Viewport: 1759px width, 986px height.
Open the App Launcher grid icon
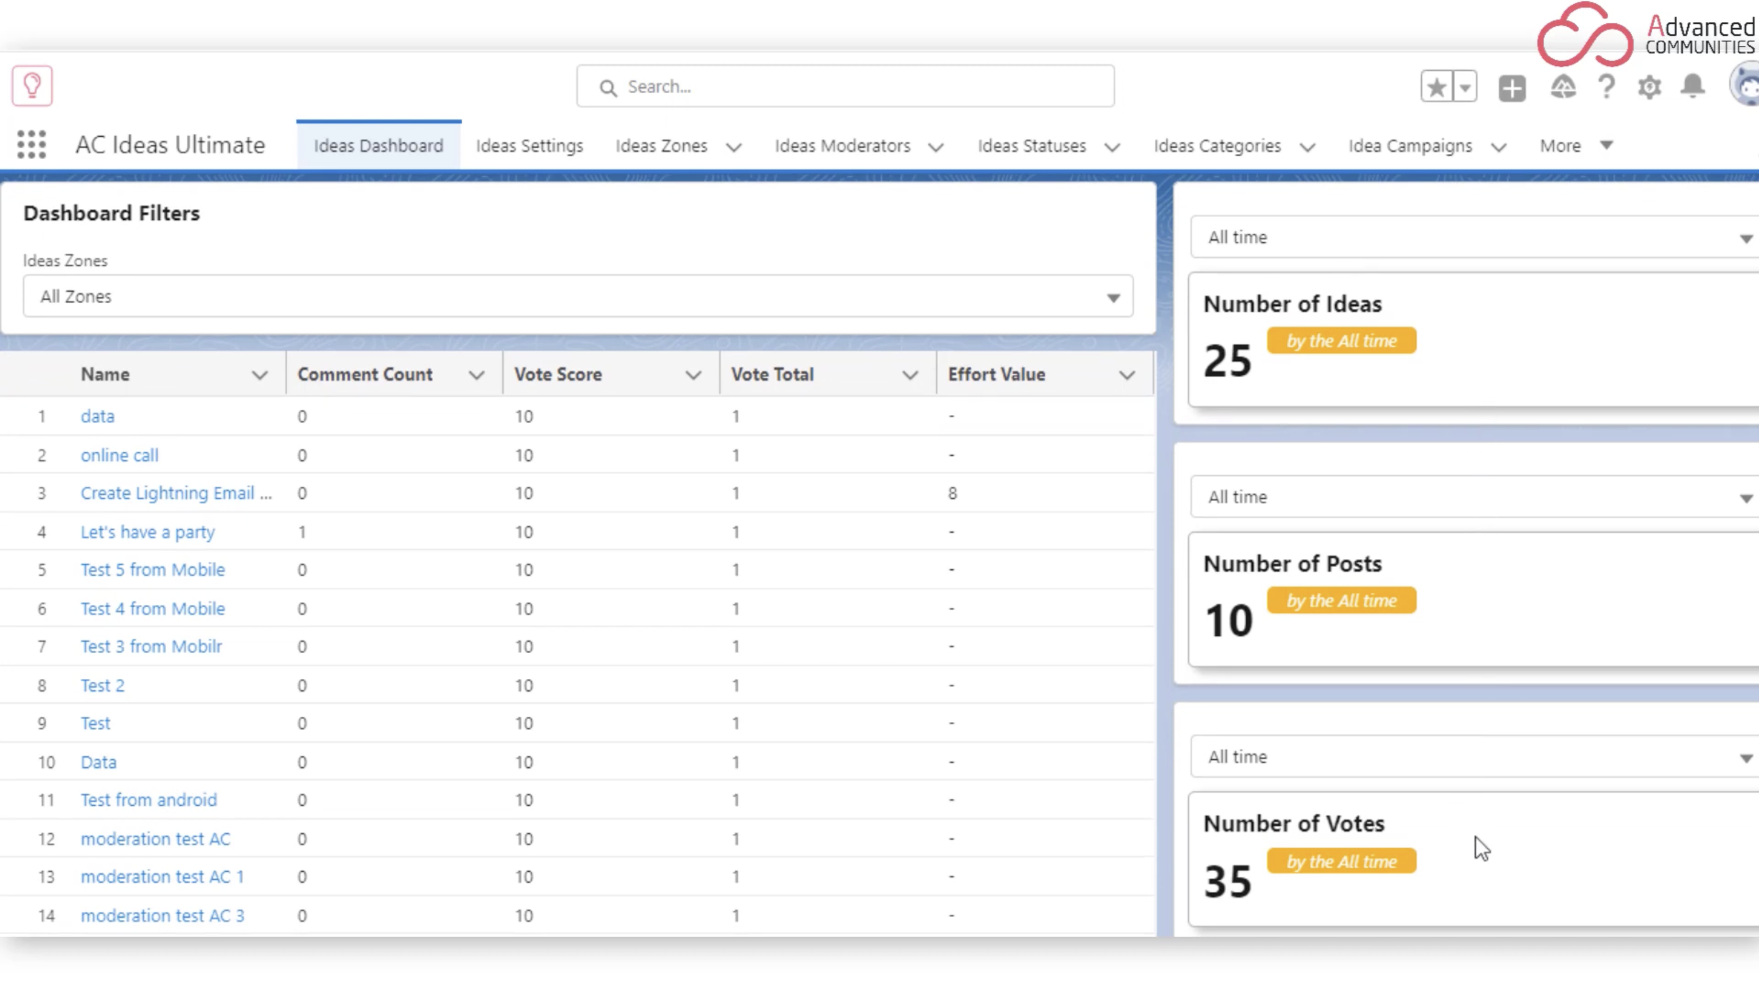(x=31, y=145)
